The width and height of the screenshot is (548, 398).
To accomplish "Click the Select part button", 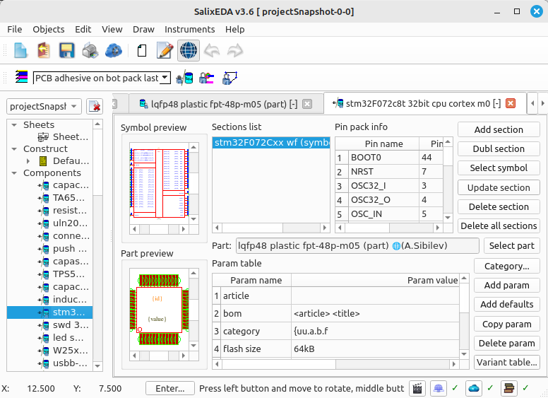I will [x=512, y=246].
